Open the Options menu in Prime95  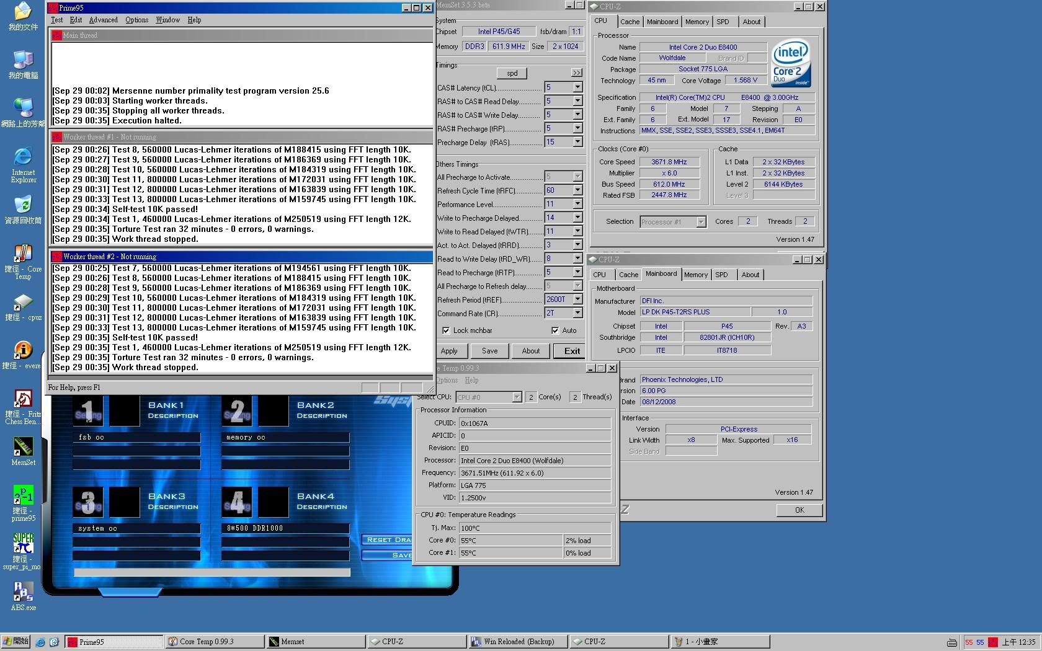tap(136, 20)
